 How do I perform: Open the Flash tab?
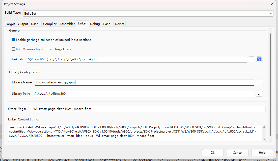(106, 24)
